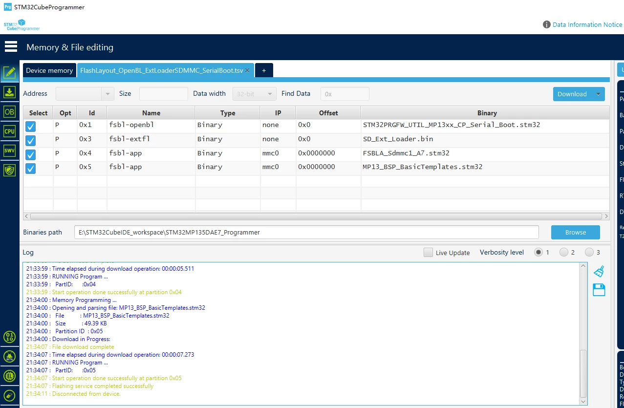Select the FlashLayout_OpenBL_ExtLoaderSDMMC_SerialBoot.tsv tab
Viewport: 624px width, 408px height.
[162, 70]
